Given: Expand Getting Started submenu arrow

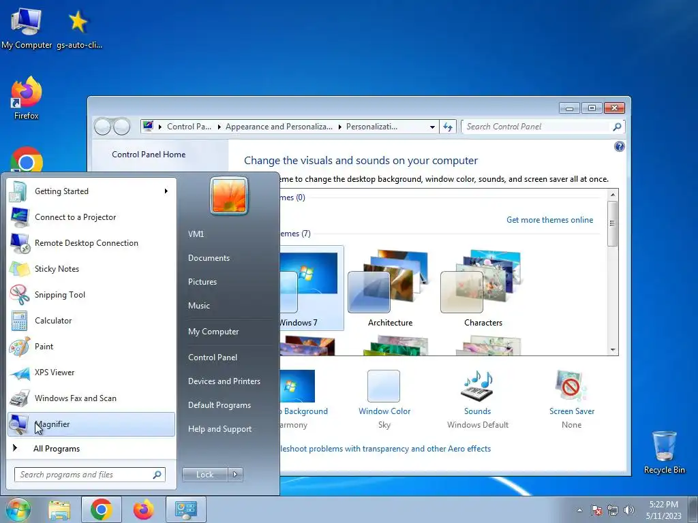Looking at the screenshot, I should [166, 191].
